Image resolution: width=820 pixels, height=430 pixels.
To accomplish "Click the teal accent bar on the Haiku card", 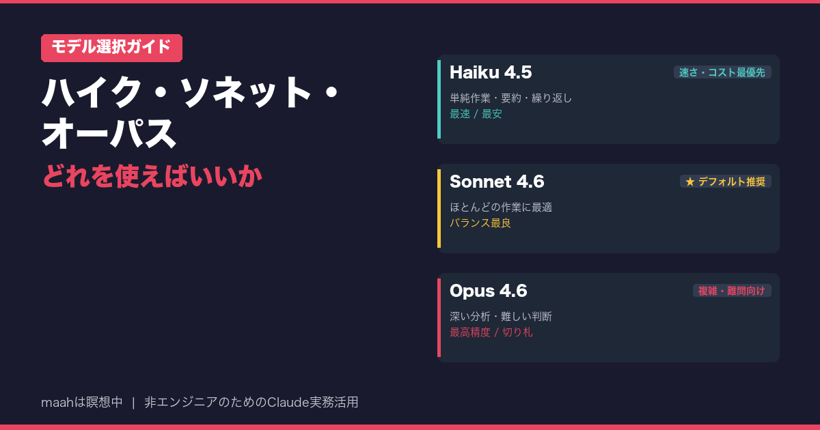I will (439, 99).
